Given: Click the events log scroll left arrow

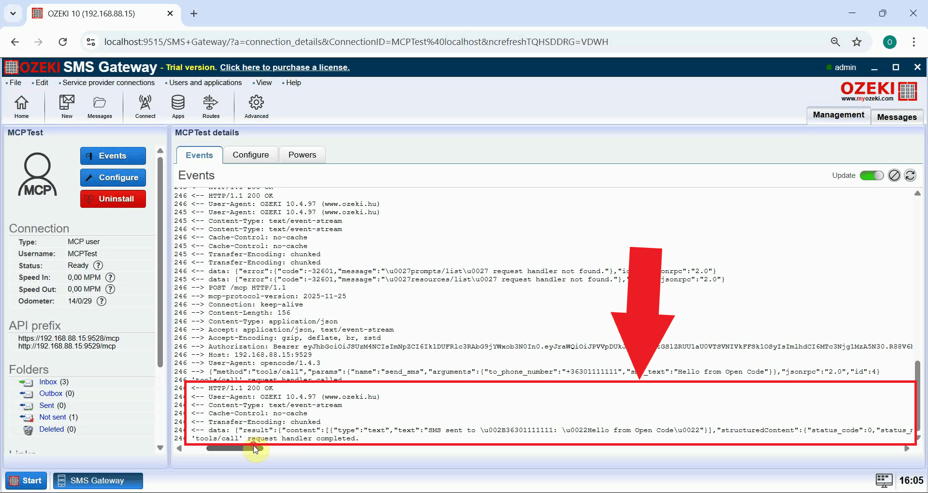Looking at the screenshot, I should 179,448.
